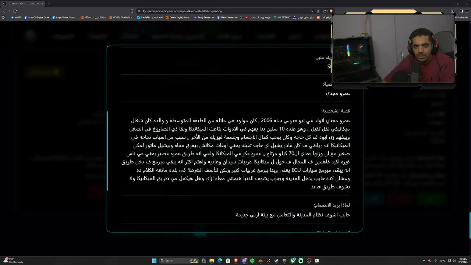Open the Nano Games Sto... bookmark
The width and height of the screenshot is (471, 265).
click(230, 17)
